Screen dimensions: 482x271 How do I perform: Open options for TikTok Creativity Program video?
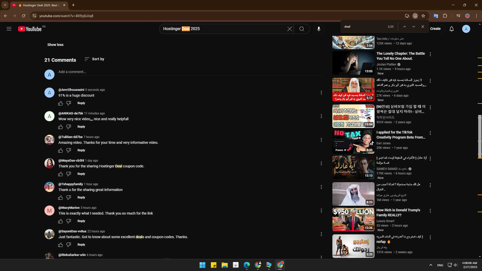[430, 133]
